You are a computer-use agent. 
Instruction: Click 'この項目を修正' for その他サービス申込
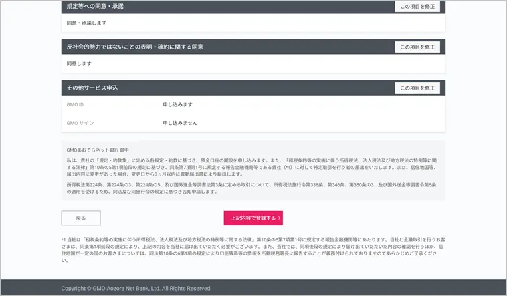(417, 88)
